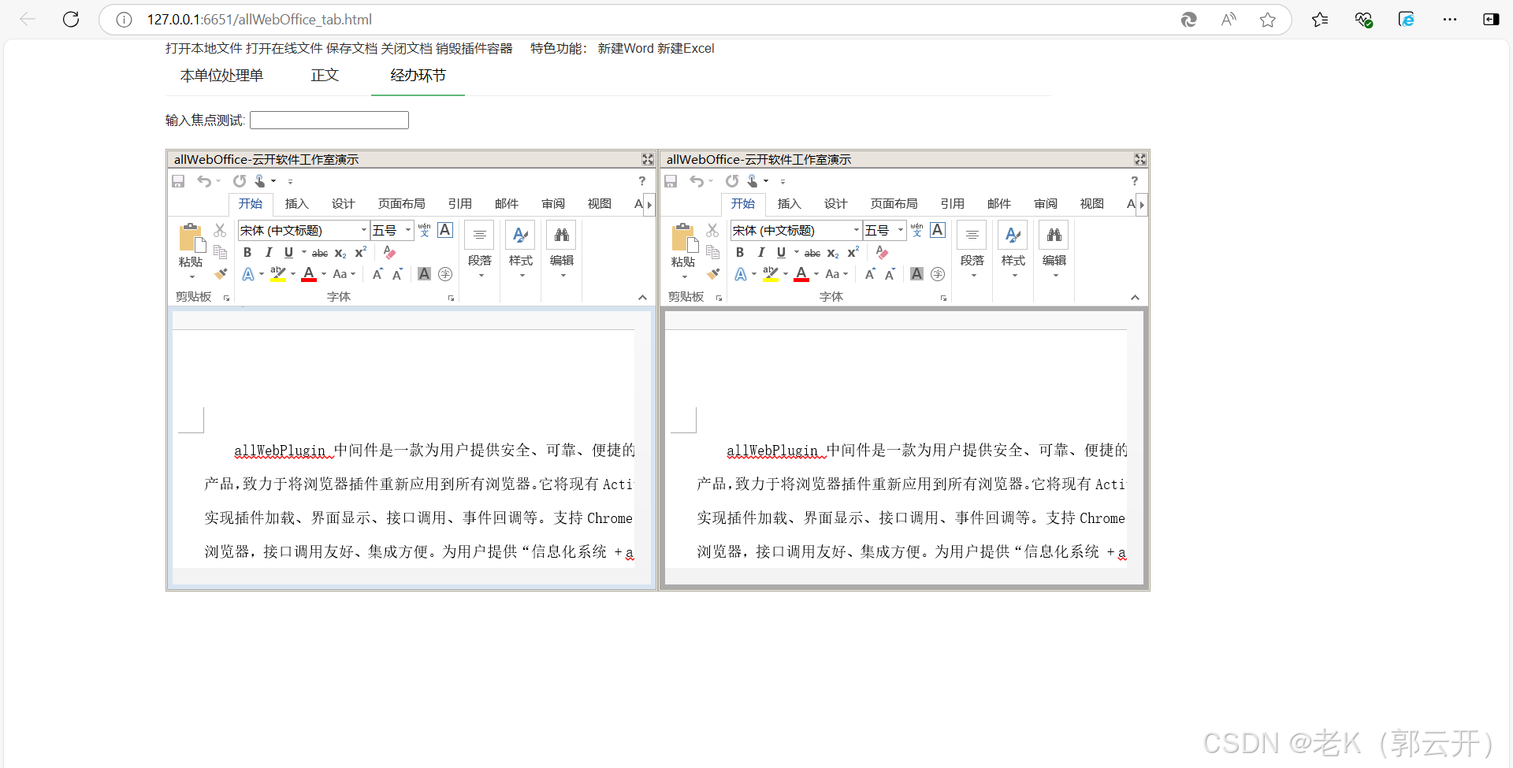This screenshot has height=768, width=1513.
Task: Open the 插入 ribbon tab in right document
Action: (x=789, y=203)
